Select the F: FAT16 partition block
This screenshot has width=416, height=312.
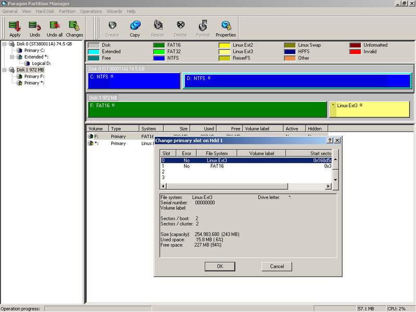207,109
